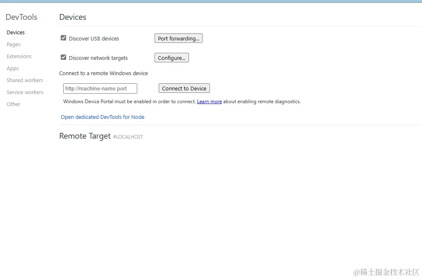The height and width of the screenshot is (279, 422).
Task: Click the Discover network targets label
Action: point(98,58)
